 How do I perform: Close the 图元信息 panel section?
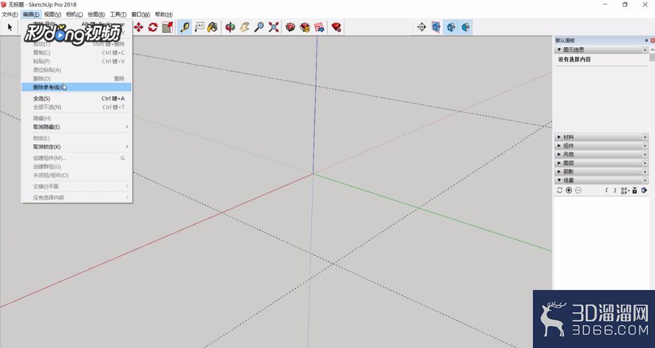(645, 49)
